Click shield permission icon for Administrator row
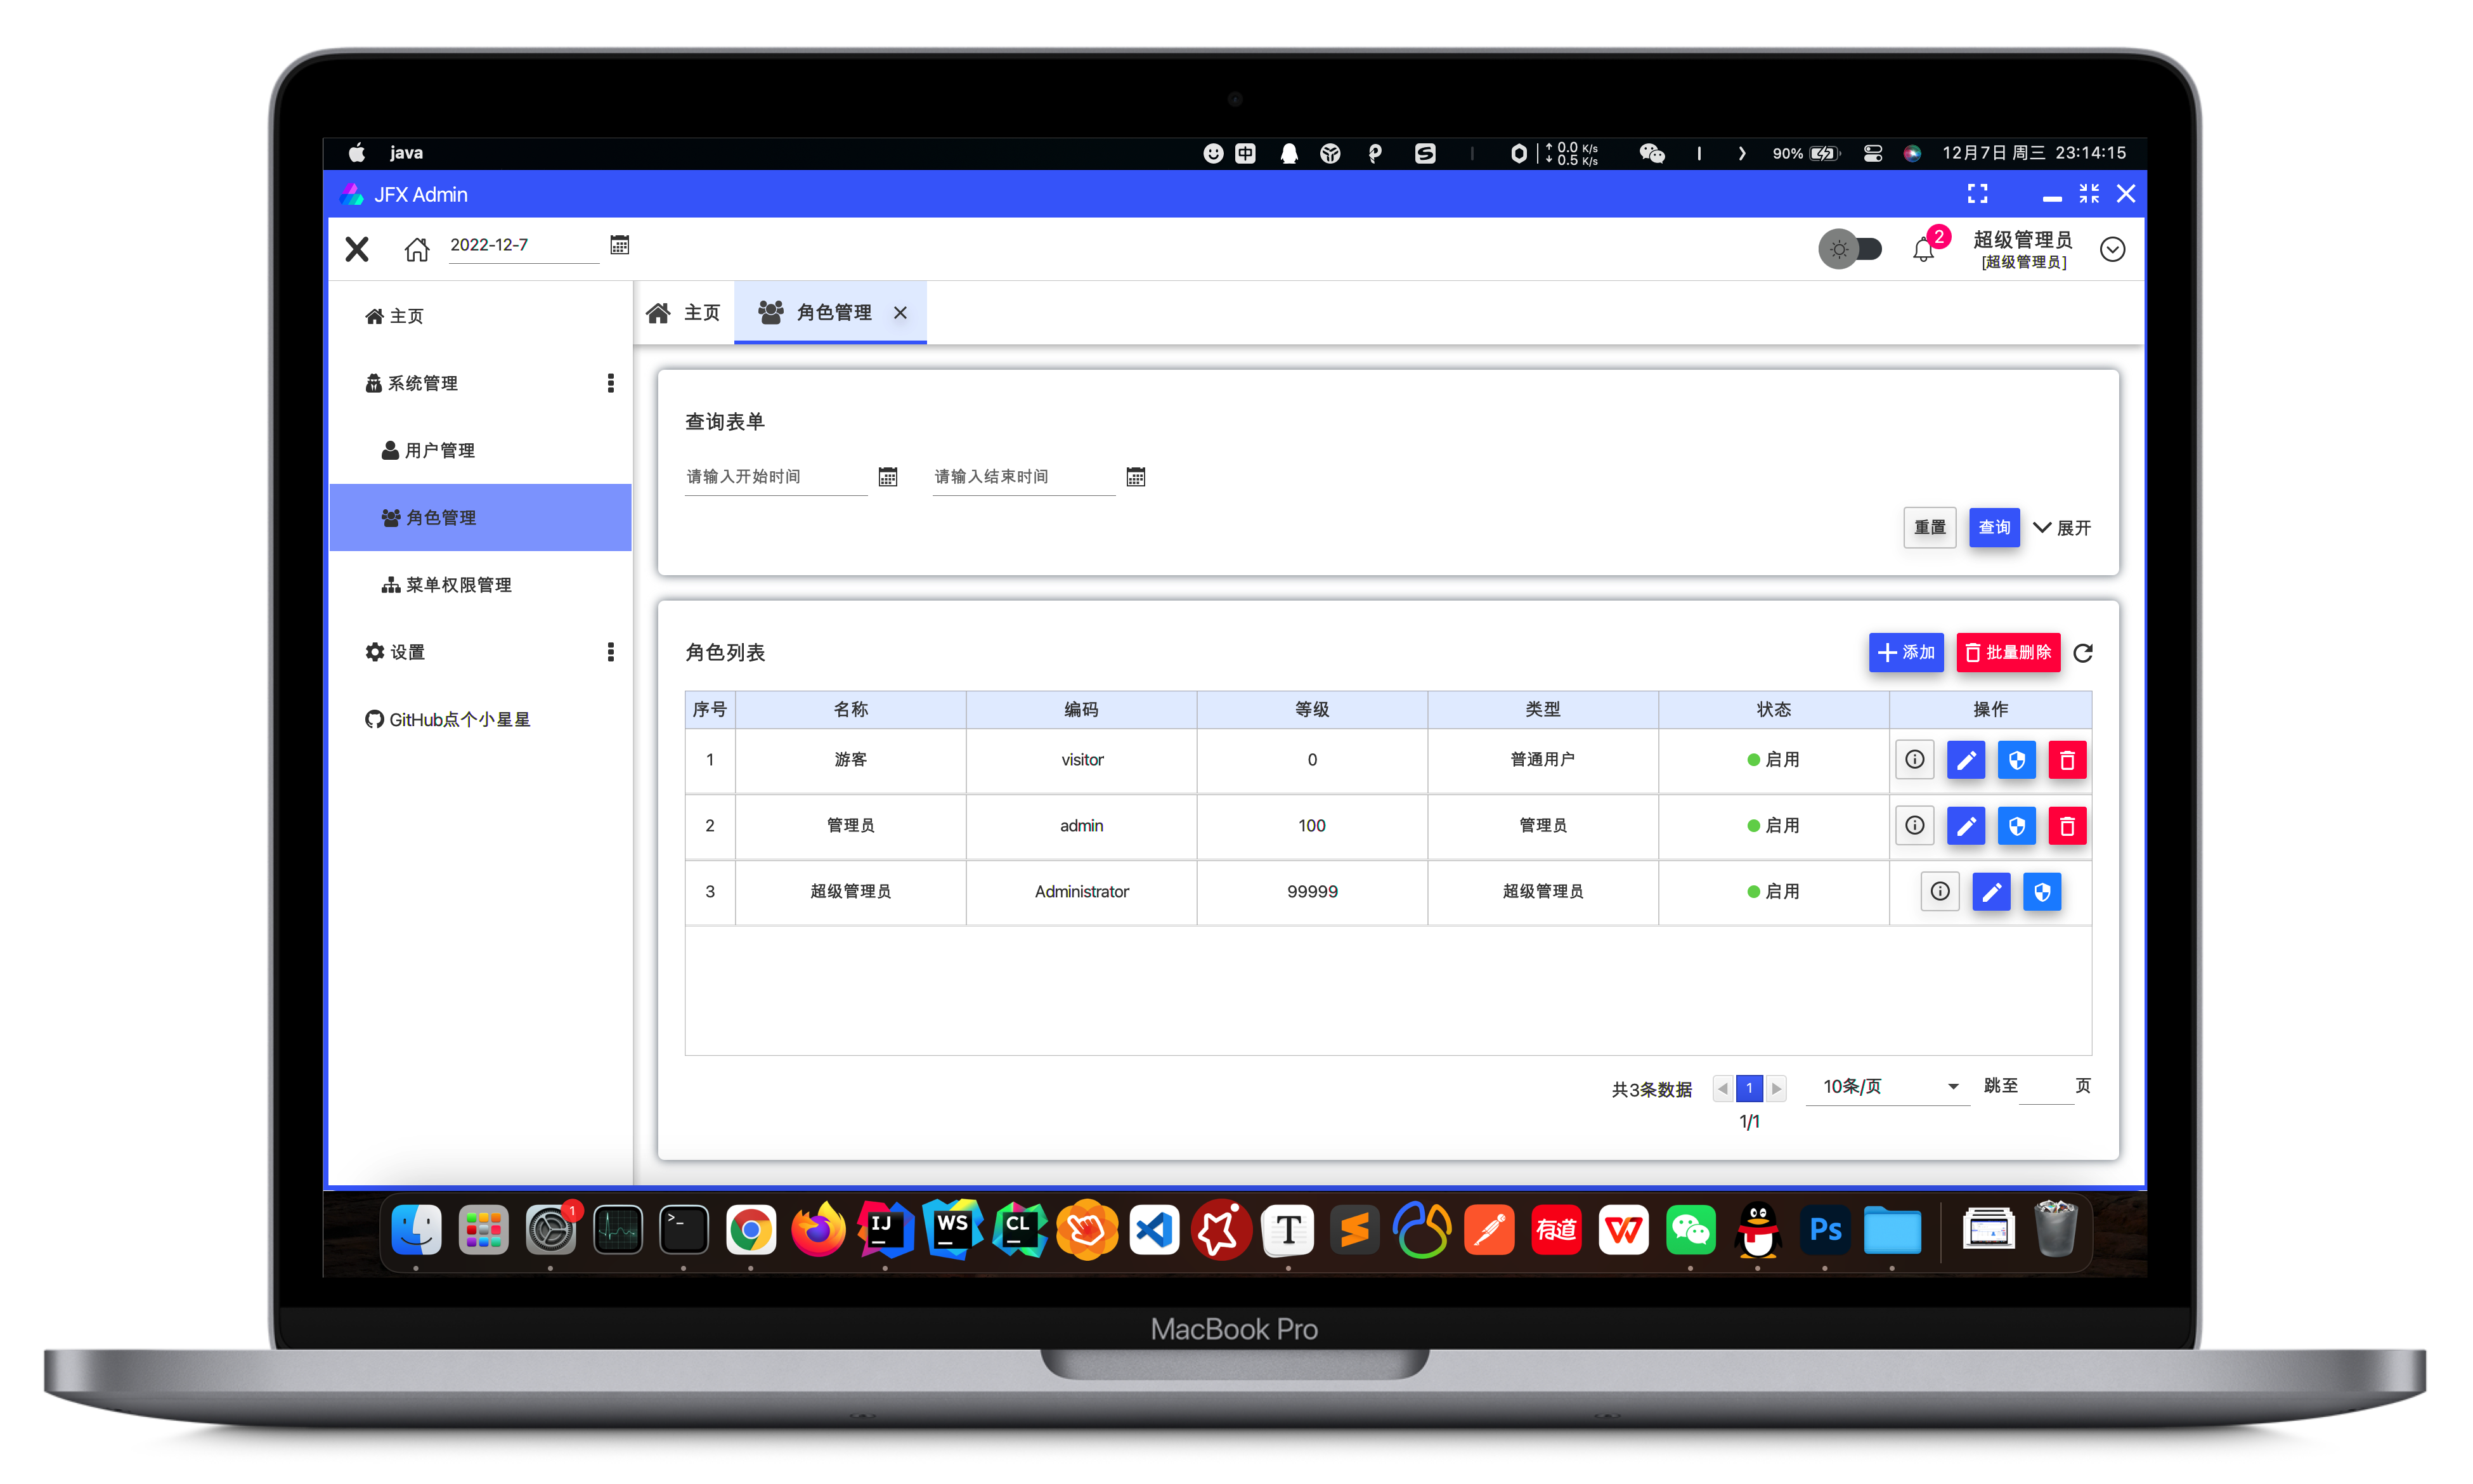The image size is (2473, 1484). pos(2042,892)
